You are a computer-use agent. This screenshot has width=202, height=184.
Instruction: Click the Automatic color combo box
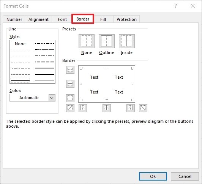(x=33, y=98)
